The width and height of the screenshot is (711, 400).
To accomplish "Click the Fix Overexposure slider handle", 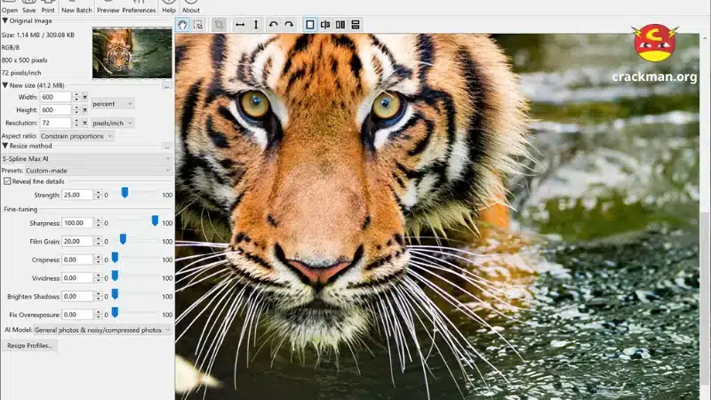I will [x=116, y=313].
